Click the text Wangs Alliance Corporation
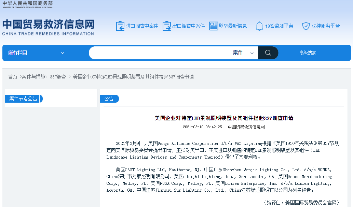This screenshot has width=353, height=207. [x=188, y=143]
